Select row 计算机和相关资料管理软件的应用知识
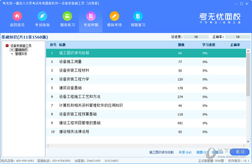The width and height of the screenshot is (252, 164). tap(146, 106)
